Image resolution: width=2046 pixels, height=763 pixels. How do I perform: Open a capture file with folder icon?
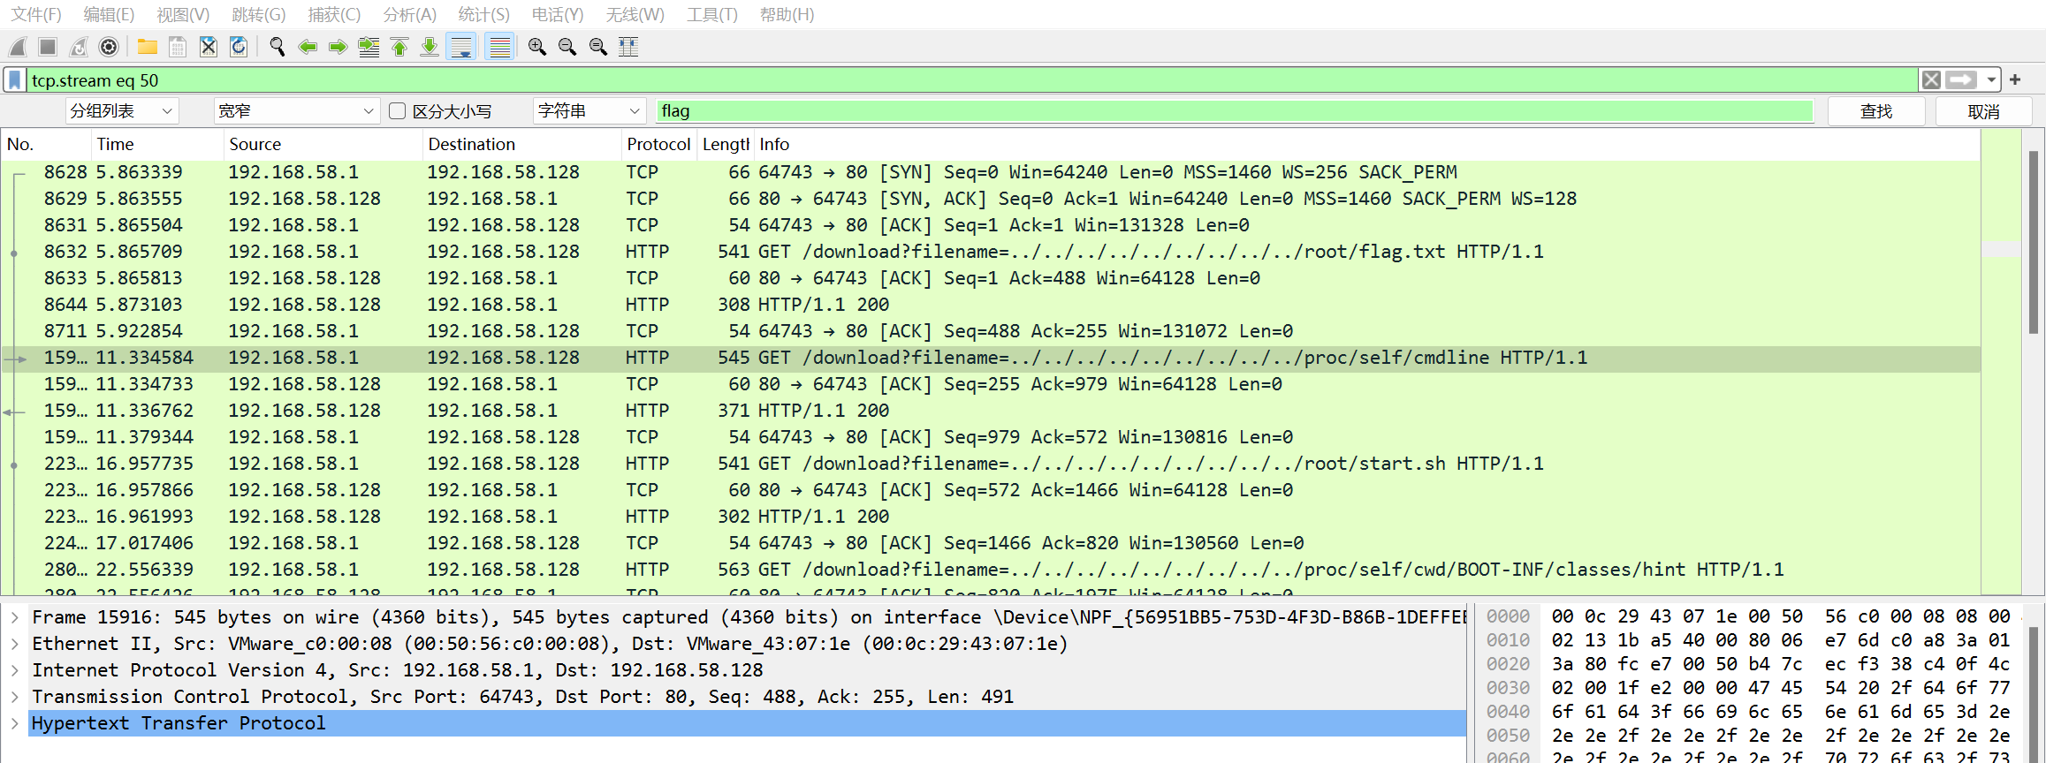pyautogui.click(x=148, y=47)
